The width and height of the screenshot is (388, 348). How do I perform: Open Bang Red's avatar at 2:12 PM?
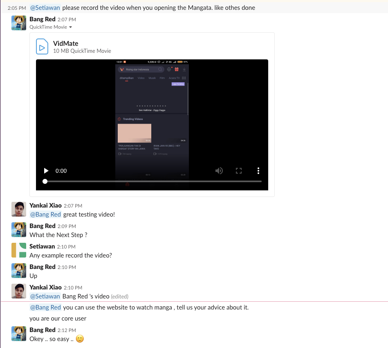[19, 334]
